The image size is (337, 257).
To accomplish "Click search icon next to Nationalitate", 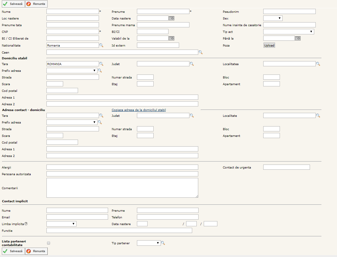I will point(101,45).
